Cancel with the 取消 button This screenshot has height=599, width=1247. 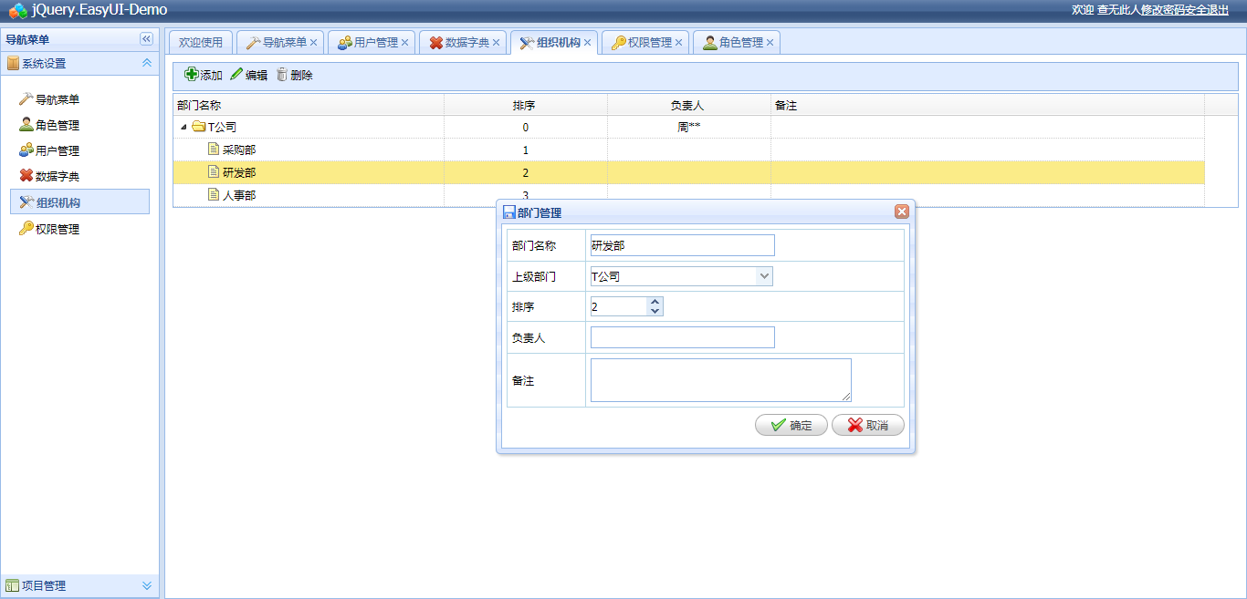click(x=868, y=425)
